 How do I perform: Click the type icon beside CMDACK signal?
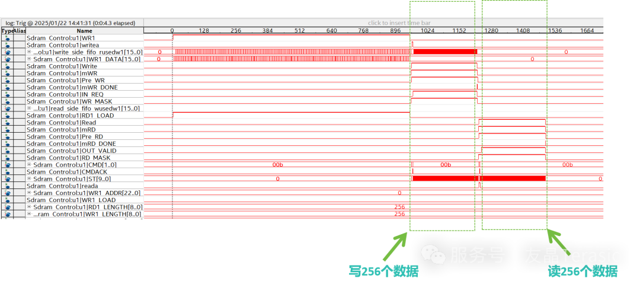coord(8,172)
